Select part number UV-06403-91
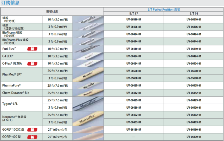The width and height of the screenshot is (224, 141). tap(194, 122)
